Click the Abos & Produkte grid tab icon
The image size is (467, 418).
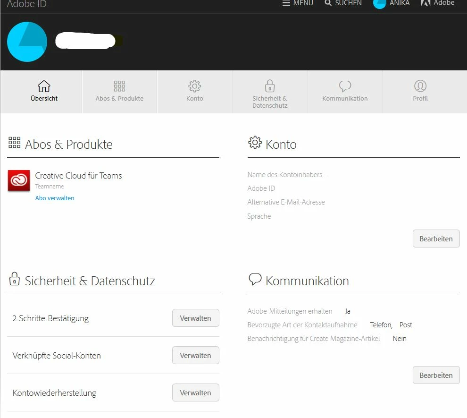click(x=119, y=86)
